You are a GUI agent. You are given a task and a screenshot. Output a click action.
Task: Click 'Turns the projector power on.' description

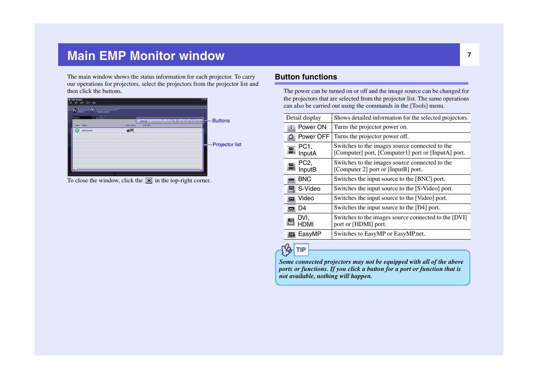pyautogui.click(x=371, y=127)
